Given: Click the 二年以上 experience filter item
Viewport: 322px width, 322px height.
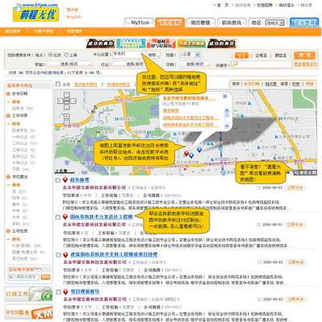Looking at the screenshot, I should click(24, 143).
